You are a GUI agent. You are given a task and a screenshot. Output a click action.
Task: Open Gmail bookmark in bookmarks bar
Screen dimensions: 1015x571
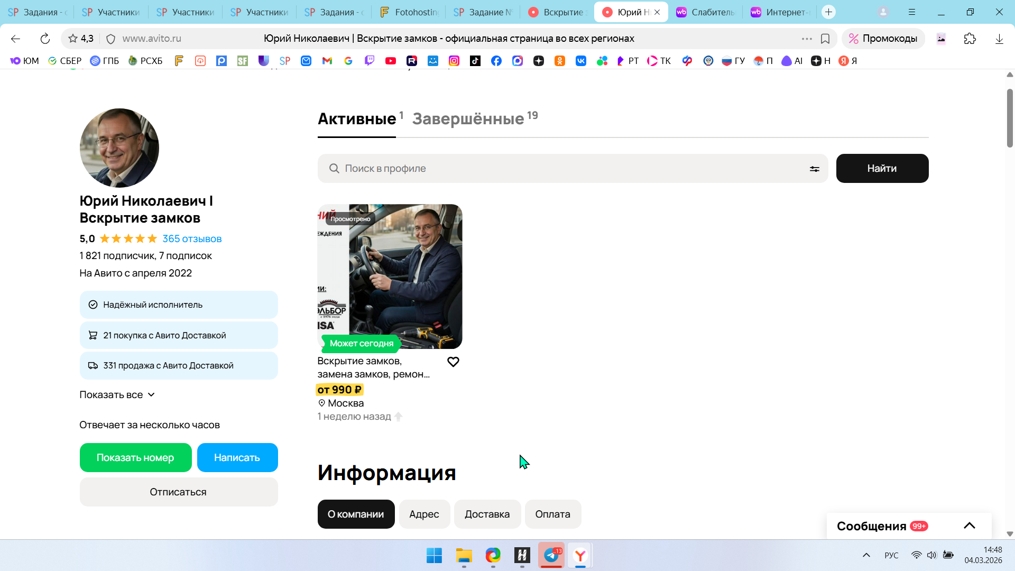click(327, 61)
